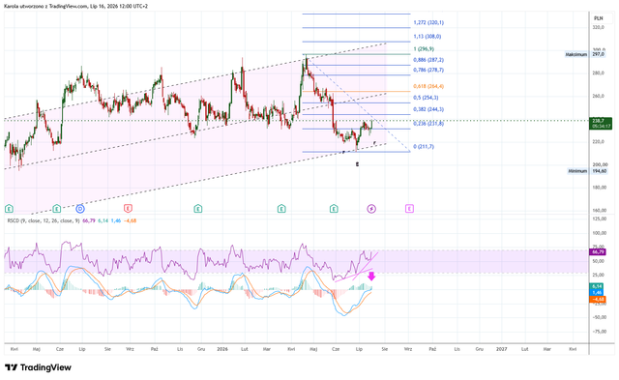The width and height of the screenshot is (619, 380).
Task: Click the blue D dividend marker icon
Action: pos(80,208)
